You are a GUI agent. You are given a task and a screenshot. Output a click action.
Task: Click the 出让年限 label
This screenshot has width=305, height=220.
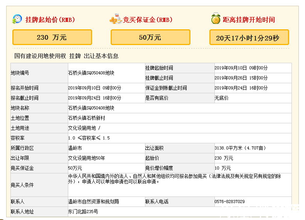[20, 158]
